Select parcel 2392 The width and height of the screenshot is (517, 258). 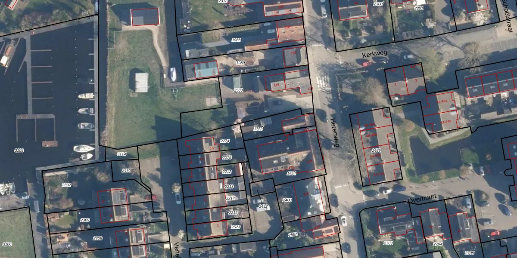(66, 185)
